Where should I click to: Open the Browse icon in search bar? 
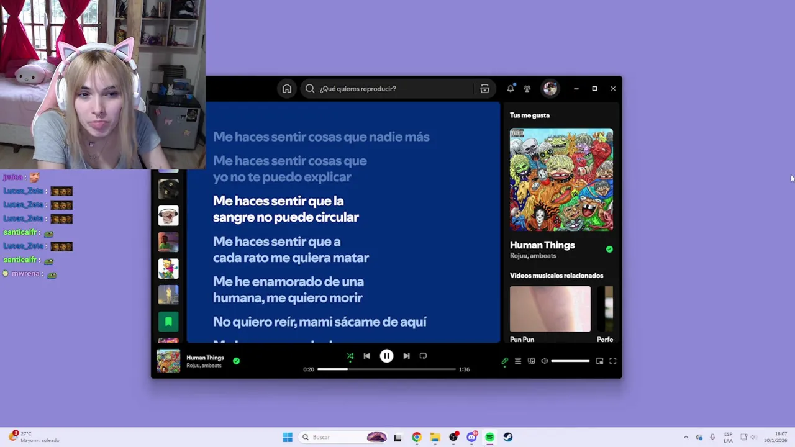[484, 89]
